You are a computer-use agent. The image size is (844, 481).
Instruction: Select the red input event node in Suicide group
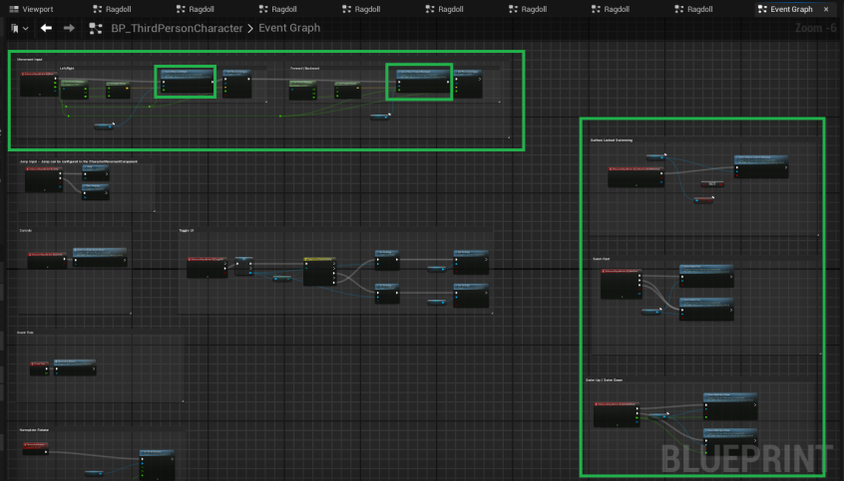(x=47, y=260)
